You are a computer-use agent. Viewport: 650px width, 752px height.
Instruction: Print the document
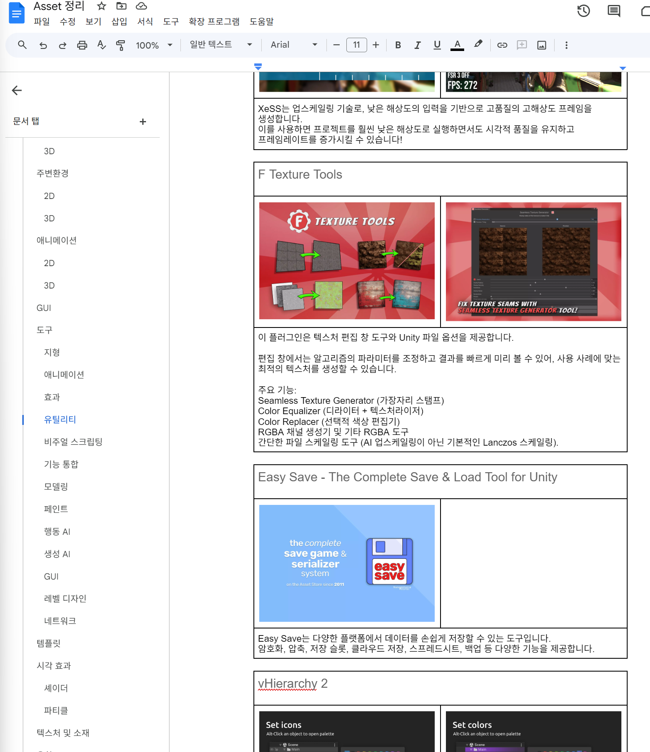click(82, 45)
